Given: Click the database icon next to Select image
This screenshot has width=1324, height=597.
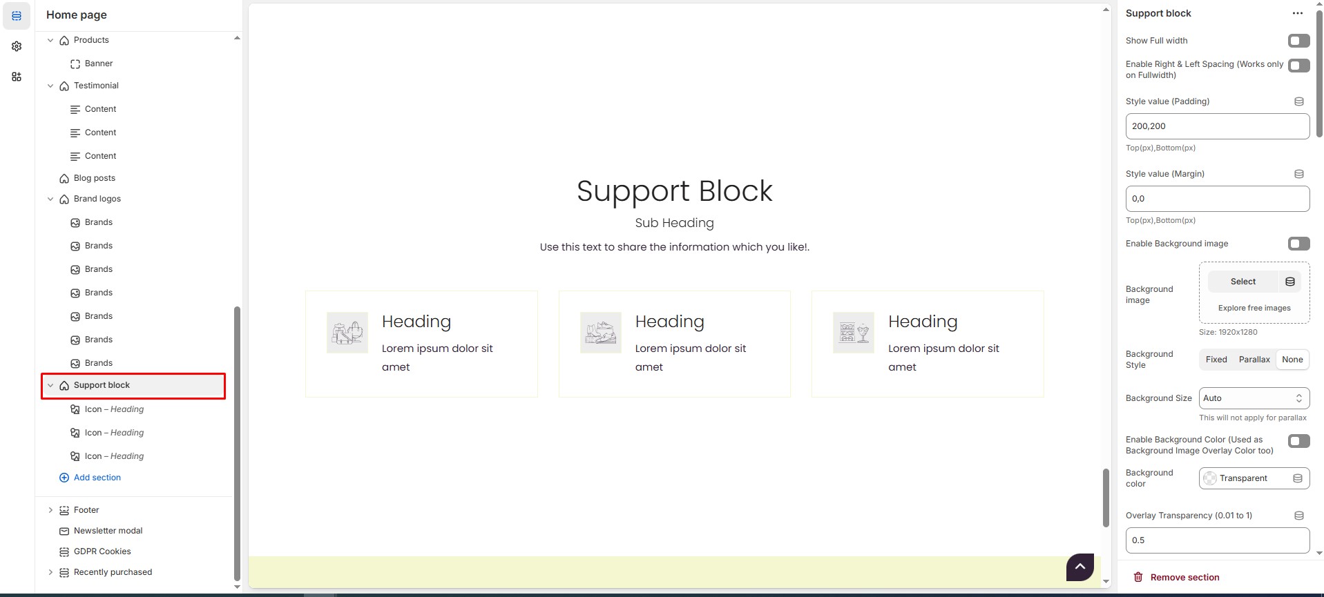Looking at the screenshot, I should [x=1289, y=282].
